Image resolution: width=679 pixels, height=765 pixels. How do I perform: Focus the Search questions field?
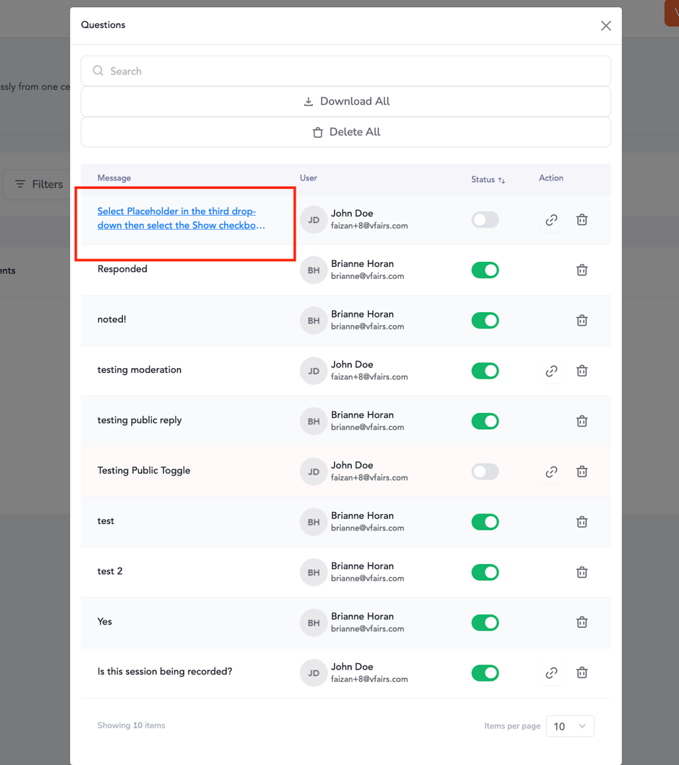point(346,71)
